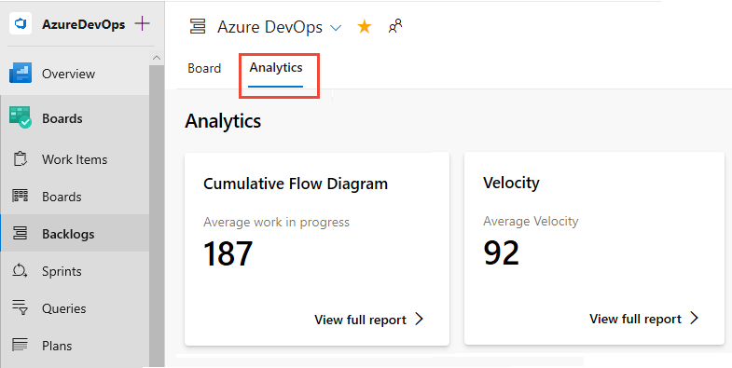The width and height of the screenshot is (732, 368).
Task: Click the AzureDevOps project logo icon
Action: click(x=21, y=24)
